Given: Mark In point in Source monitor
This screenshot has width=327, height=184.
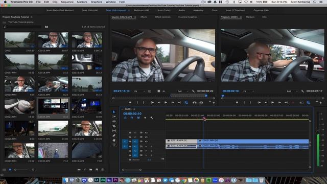Looking at the screenshot, I should pyautogui.click(x=137, y=102).
